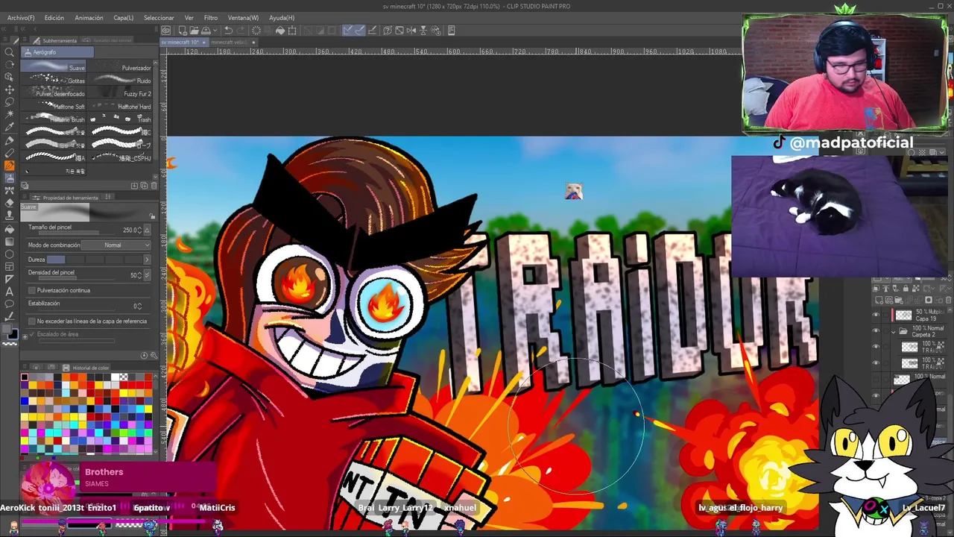The image size is (954, 537).
Task: Click Clip Studio swirl icon
Action: coord(166,31)
